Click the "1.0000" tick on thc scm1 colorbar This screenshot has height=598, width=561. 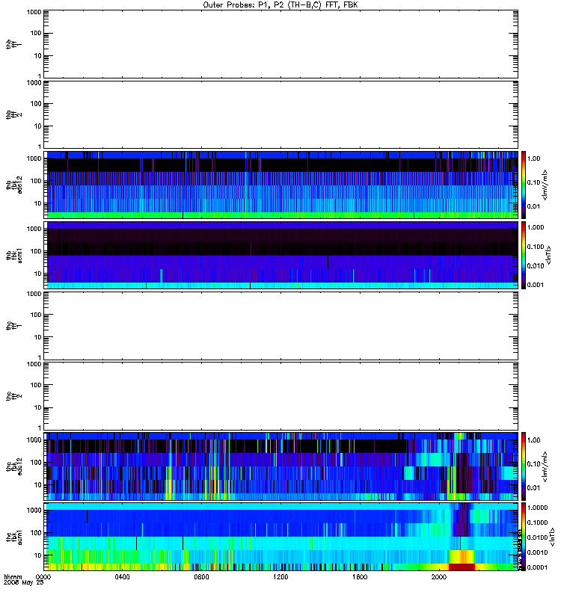coord(537,508)
